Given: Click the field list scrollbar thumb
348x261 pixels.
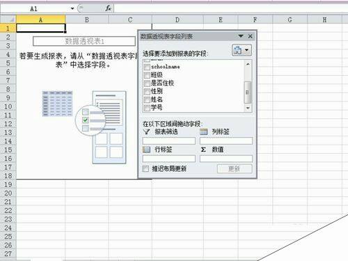Looking at the screenshot, I should click(x=248, y=93).
